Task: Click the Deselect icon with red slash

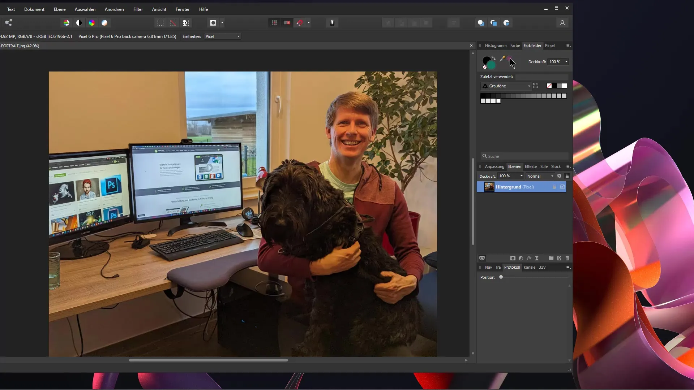Action: coord(173,23)
